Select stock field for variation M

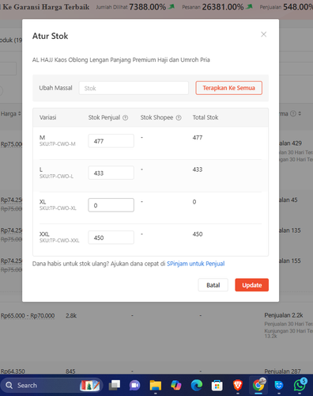(111, 141)
